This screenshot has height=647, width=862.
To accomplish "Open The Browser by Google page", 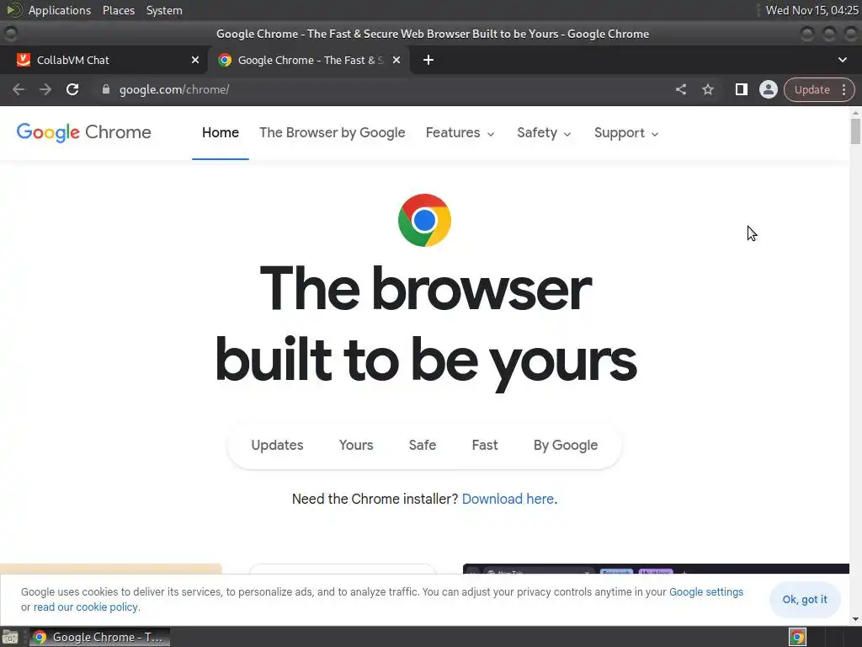I will pos(332,132).
